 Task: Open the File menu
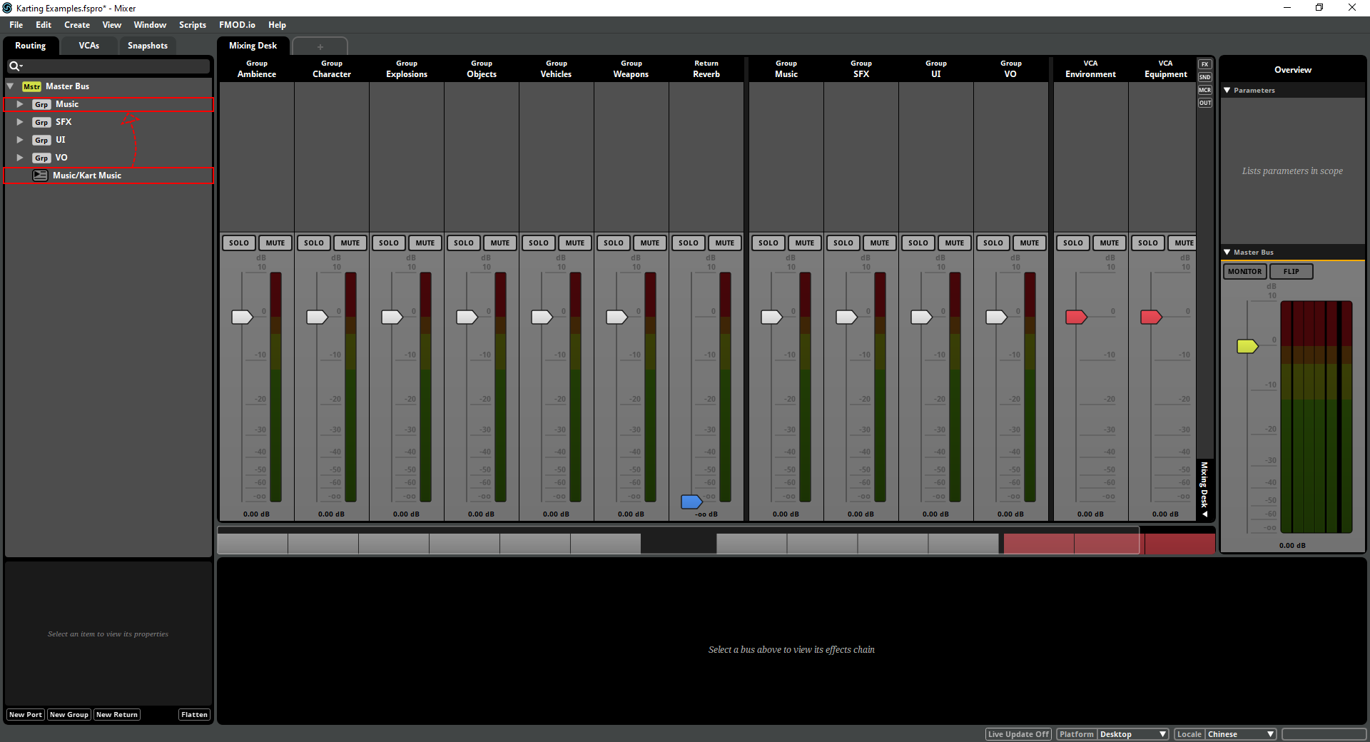tap(16, 25)
